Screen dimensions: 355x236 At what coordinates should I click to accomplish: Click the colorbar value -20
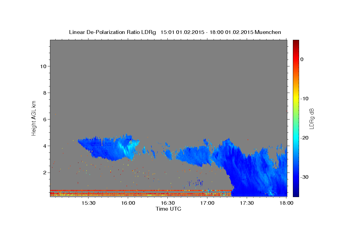[x=304, y=138]
